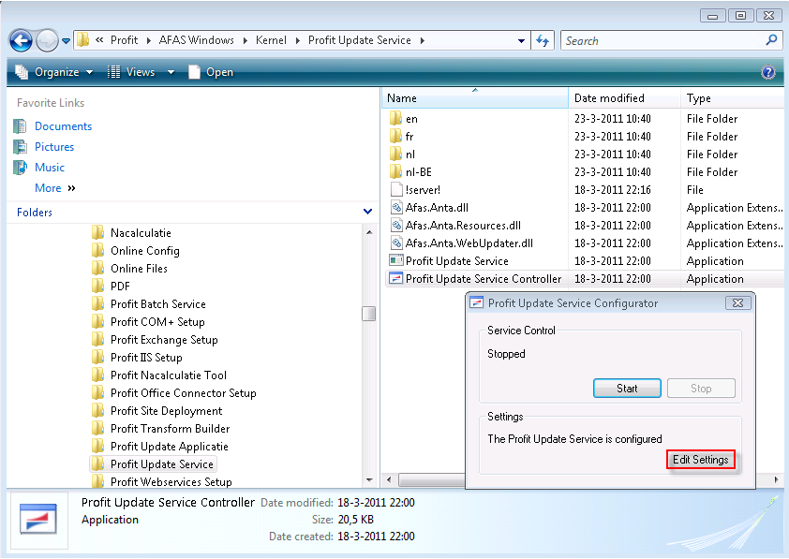
Task: Select Profit Nacalculatie Tool folder
Action: [x=168, y=375]
